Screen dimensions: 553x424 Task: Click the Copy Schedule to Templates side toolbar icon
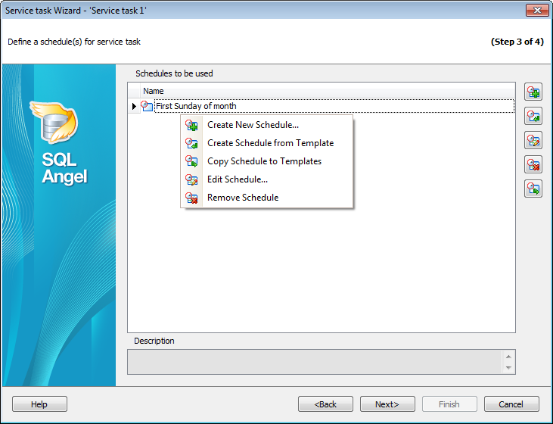(533, 189)
